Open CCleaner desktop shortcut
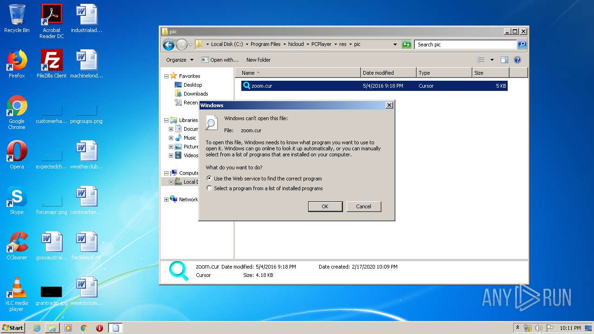This screenshot has width=594, height=334. (x=17, y=245)
